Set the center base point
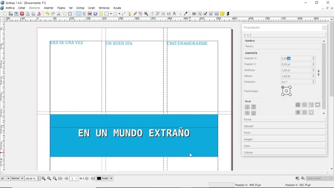Image resolution: width=334 pixels, height=188 pixels. coord(286,91)
